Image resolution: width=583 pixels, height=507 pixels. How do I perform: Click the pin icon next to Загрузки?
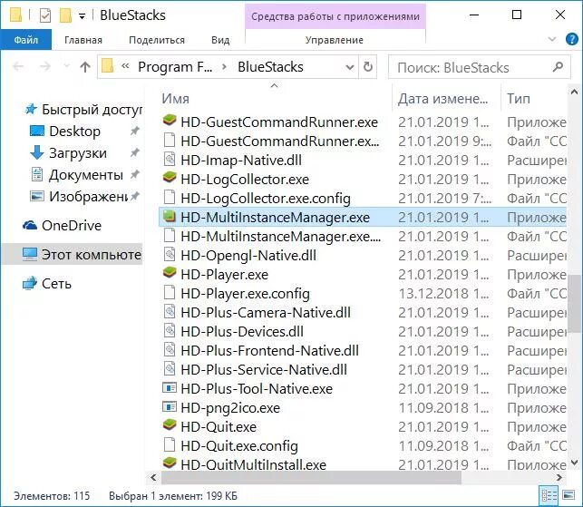[134, 152]
